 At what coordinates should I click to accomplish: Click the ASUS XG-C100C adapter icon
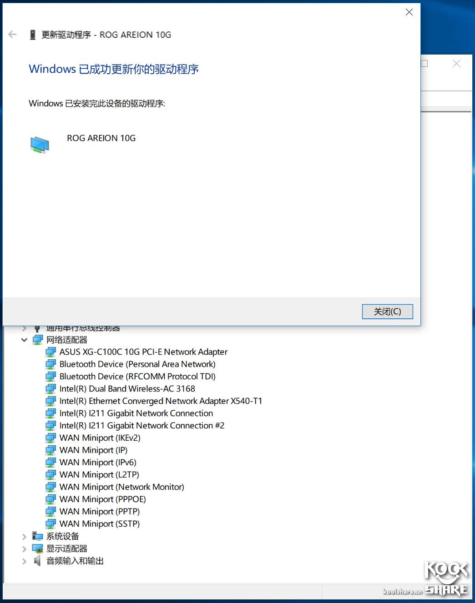[x=51, y=352]
